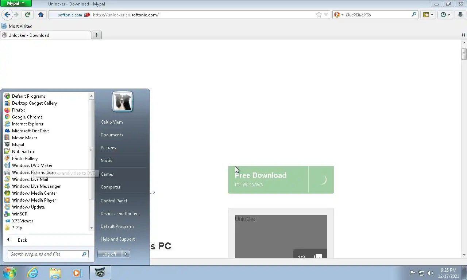Click the softonic.com site identity button
The width and height of the screenshot is (467, 280).
pos(70,15)
